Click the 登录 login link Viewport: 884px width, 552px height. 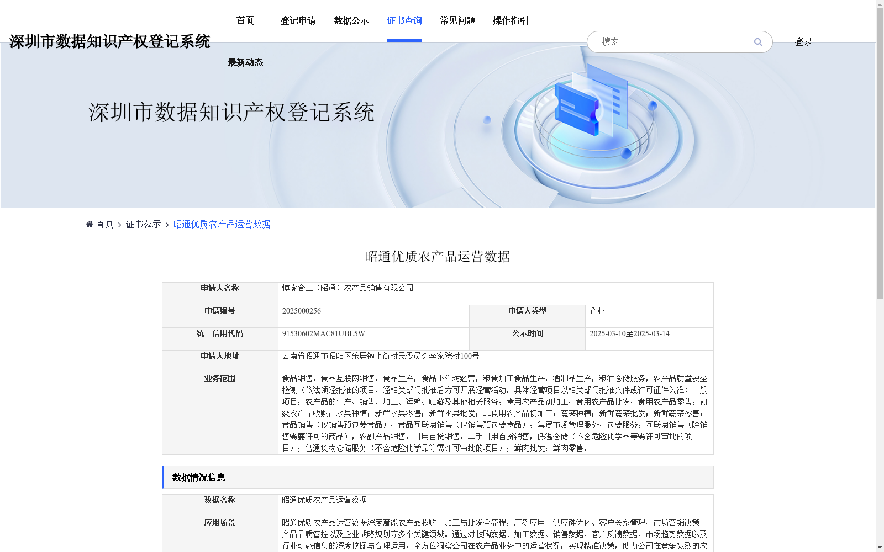[x=803, y=42]
